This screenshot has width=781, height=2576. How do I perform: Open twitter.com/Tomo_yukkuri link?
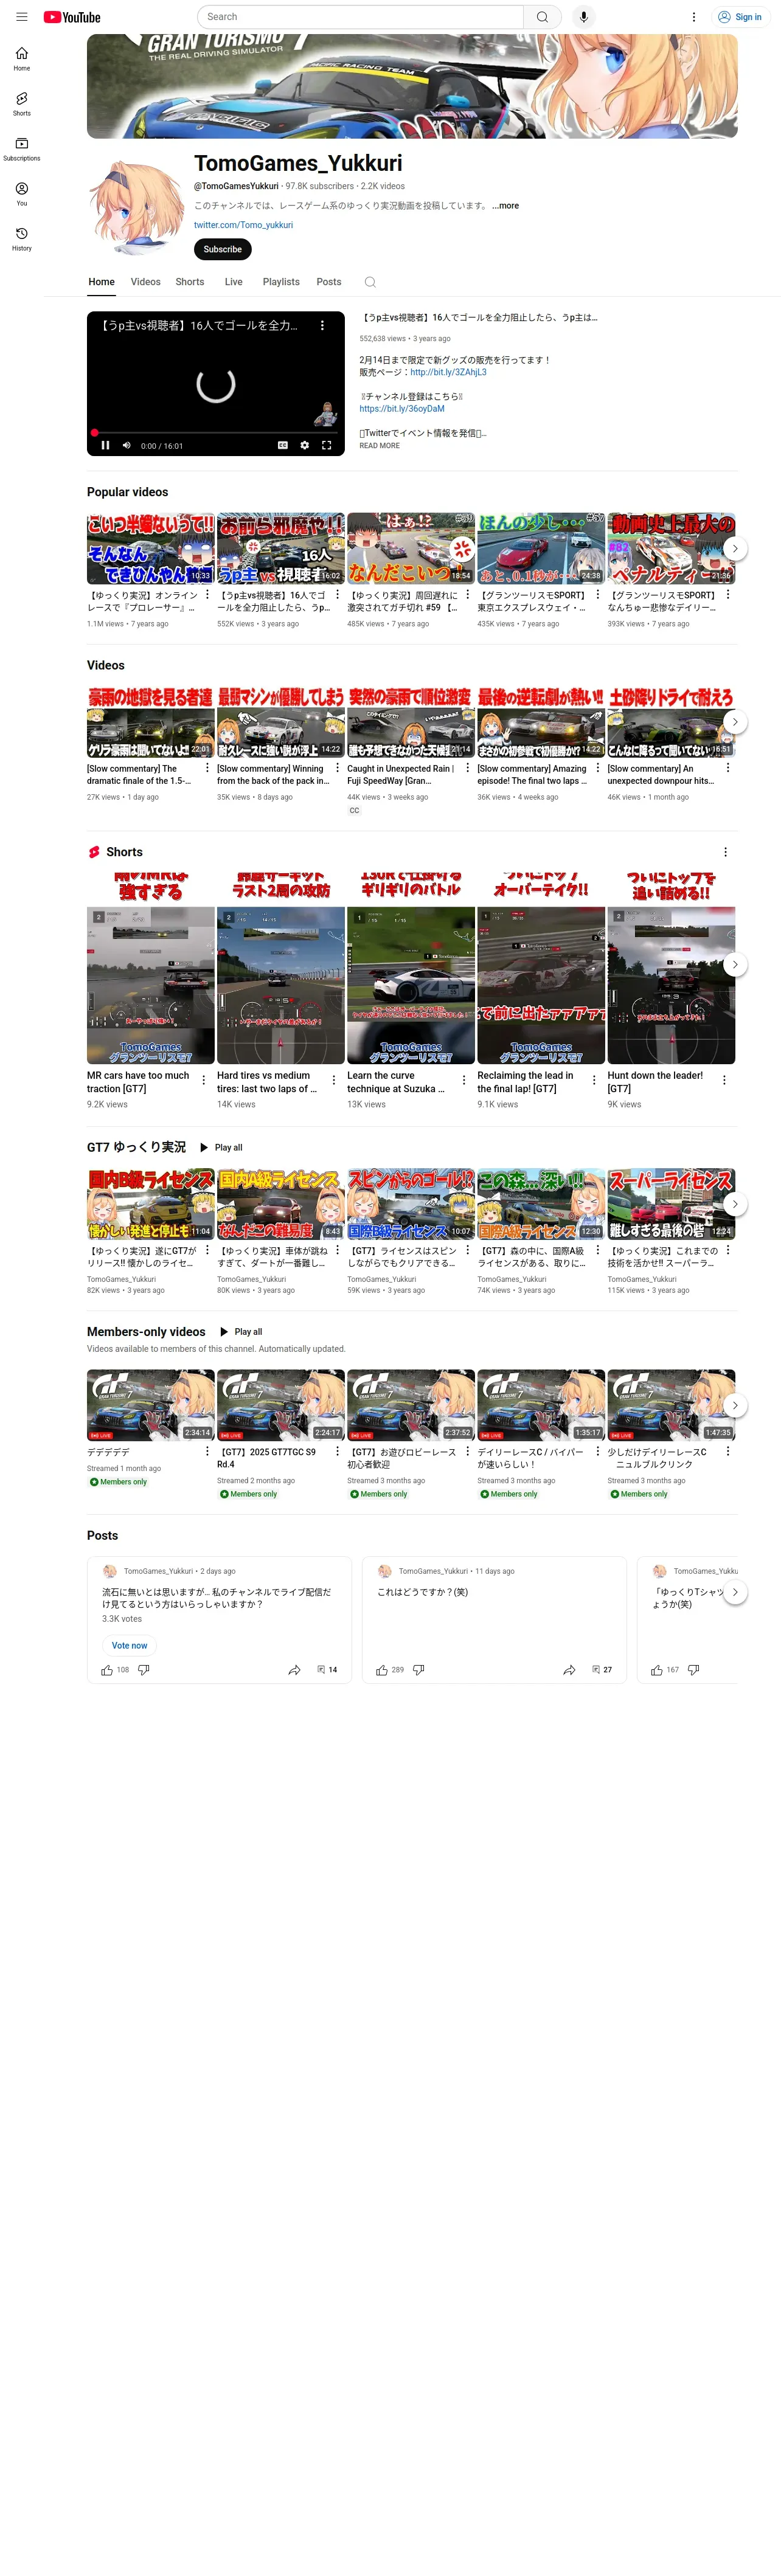pyautogui.click(x=243, y=225)
